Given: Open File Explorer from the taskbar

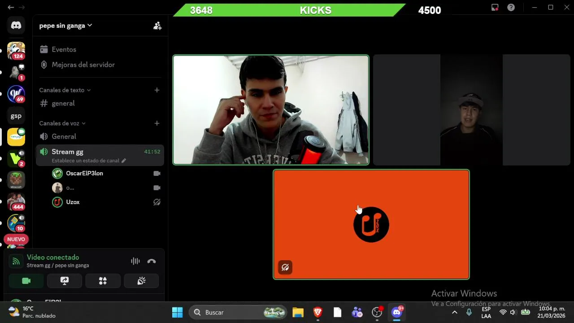Looking at the screenshot, I should click(x=298, y=312).
